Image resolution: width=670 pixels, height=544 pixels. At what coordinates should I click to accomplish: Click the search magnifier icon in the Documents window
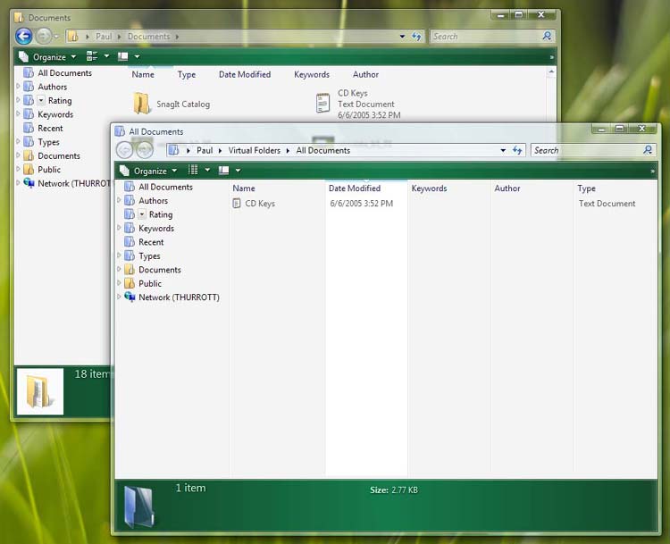(x=548, y=37)
